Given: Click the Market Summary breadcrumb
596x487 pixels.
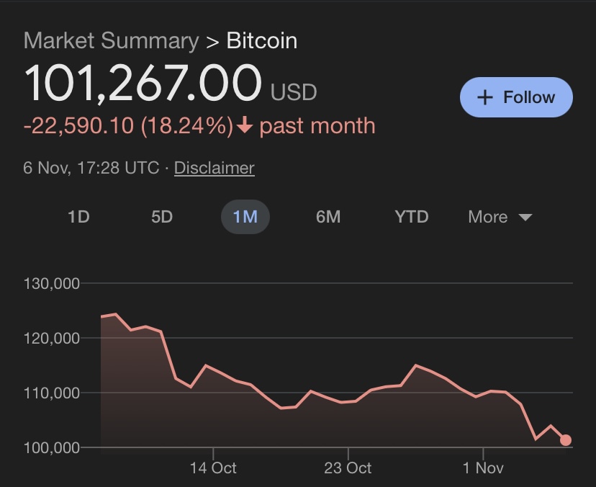Looking at the screenshot, I should click(x=111, y=40).
